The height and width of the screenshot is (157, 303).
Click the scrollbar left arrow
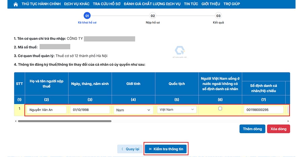[15, 121]
